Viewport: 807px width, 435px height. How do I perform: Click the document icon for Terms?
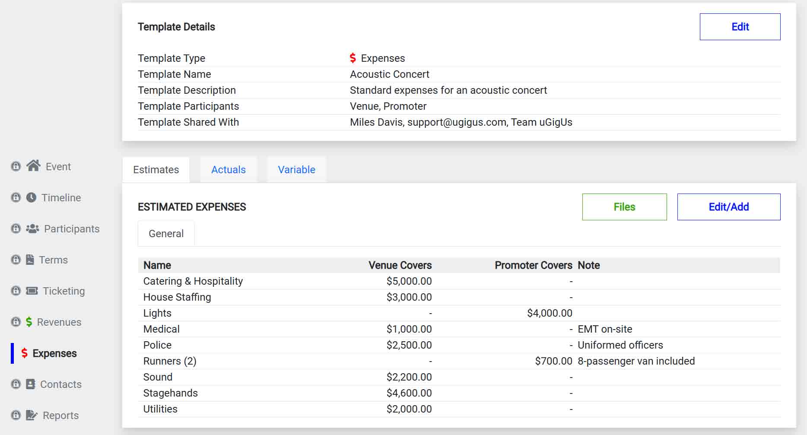[30, 260]
